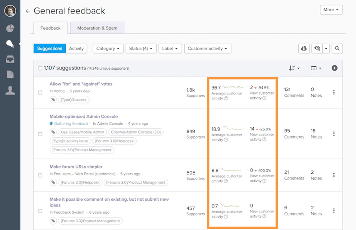This screenshot has width=356, height=230.
Task: Open the Status (4) dropdown
Action: coord(141,49)
